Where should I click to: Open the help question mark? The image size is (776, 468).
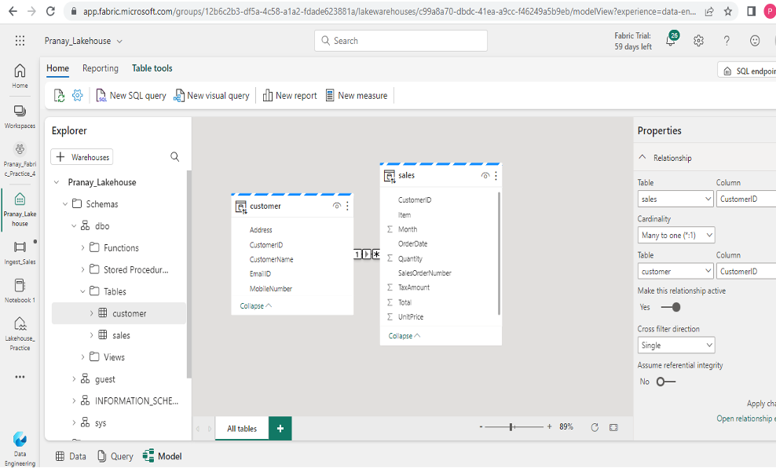727,41
